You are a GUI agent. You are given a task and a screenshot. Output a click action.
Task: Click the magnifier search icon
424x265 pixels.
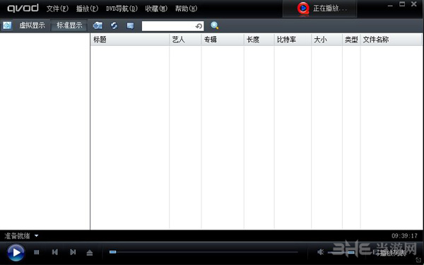click(215, 25)
